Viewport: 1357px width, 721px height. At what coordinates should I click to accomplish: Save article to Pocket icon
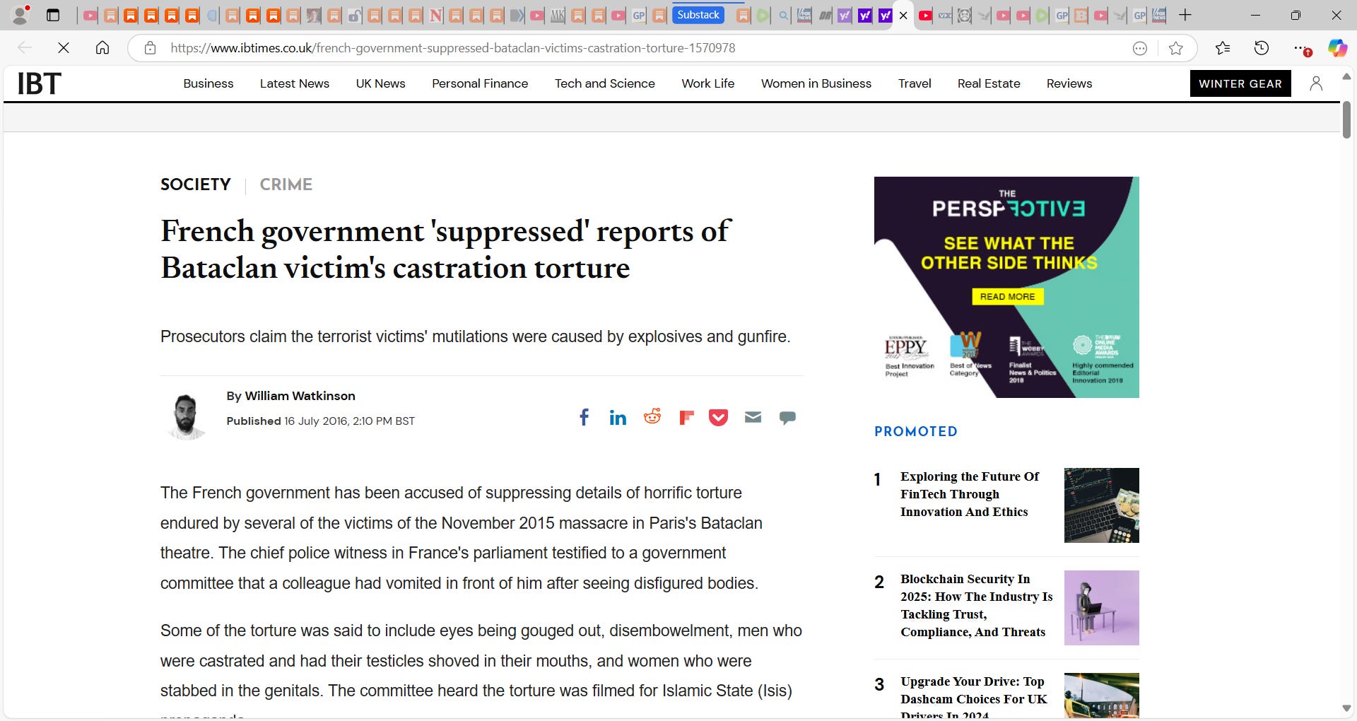(719, 418)
